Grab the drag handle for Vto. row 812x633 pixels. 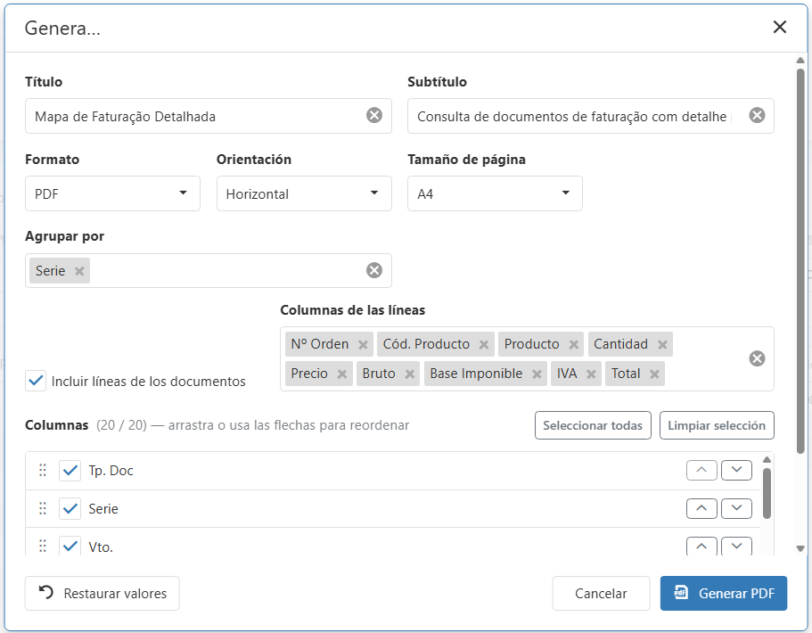coord(43,546)
